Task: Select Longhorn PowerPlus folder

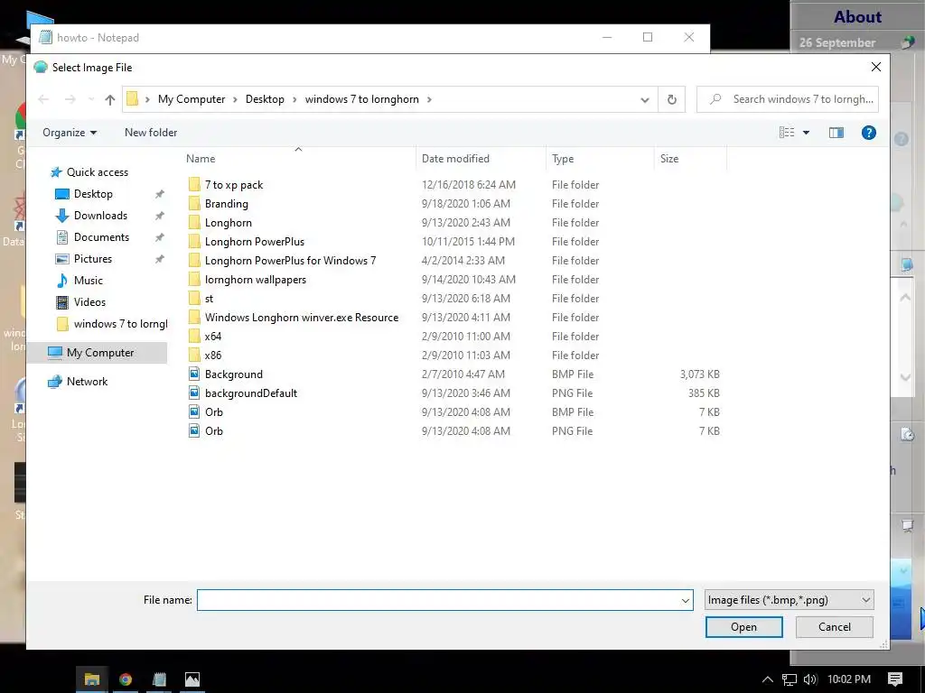Action: pos(254,242)
